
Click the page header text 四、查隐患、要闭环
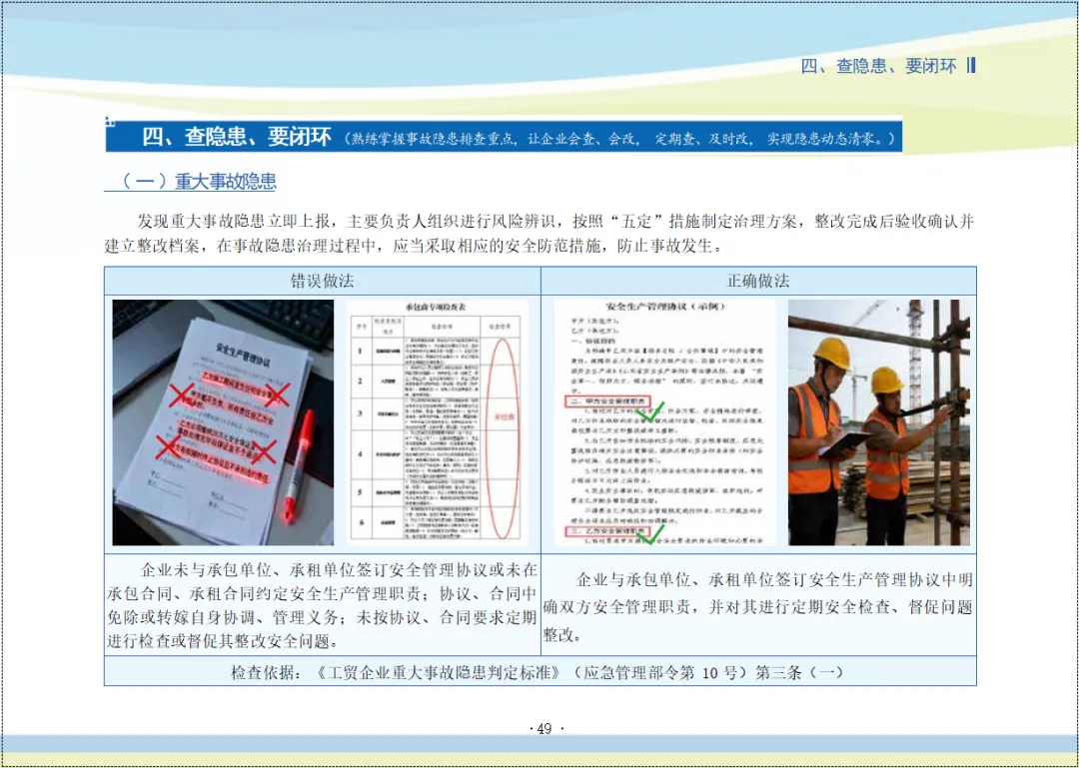(879, 66)
